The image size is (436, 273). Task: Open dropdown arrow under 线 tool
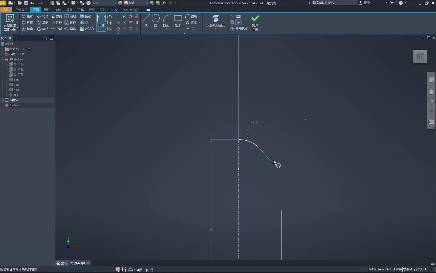[x=146, y=28]
